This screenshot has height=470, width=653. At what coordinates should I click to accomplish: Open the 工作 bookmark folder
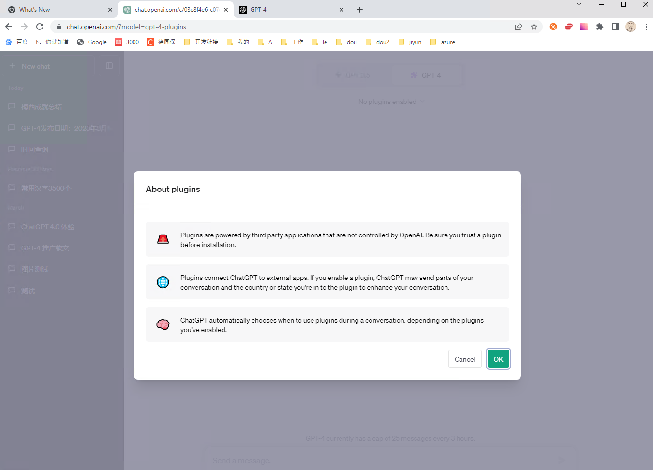[292, 42]
